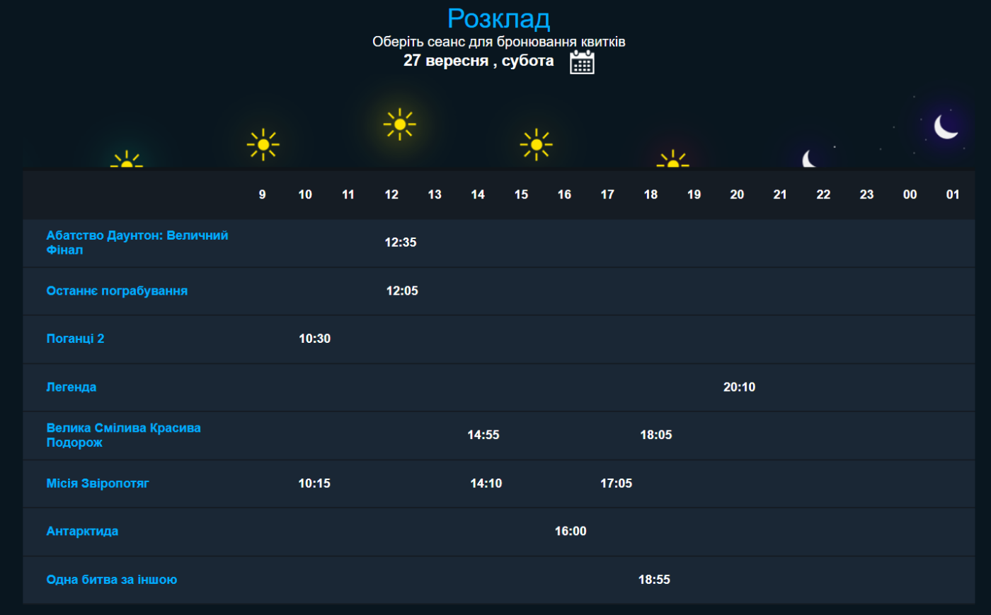Screen dimensions: 991x615
Task: Click the rising sun icon at far left
Action: pyautogui.click(x=127, y=160)
